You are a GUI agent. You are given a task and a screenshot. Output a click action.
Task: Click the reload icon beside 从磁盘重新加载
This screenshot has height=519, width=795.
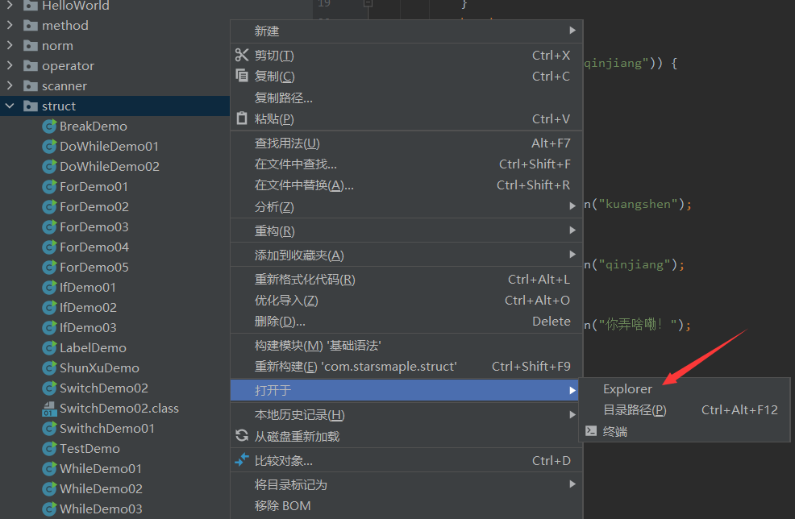(x=242, y=435)
